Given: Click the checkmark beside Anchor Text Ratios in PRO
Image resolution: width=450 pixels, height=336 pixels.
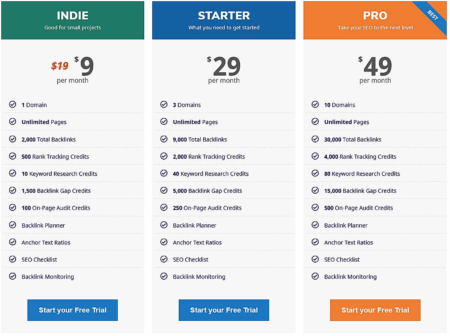Looking at the screenshot, I should pos(315,242).
